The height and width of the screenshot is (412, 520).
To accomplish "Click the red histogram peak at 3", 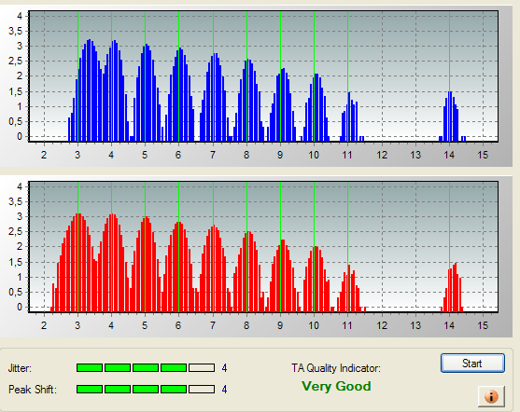I will [76, 263].
